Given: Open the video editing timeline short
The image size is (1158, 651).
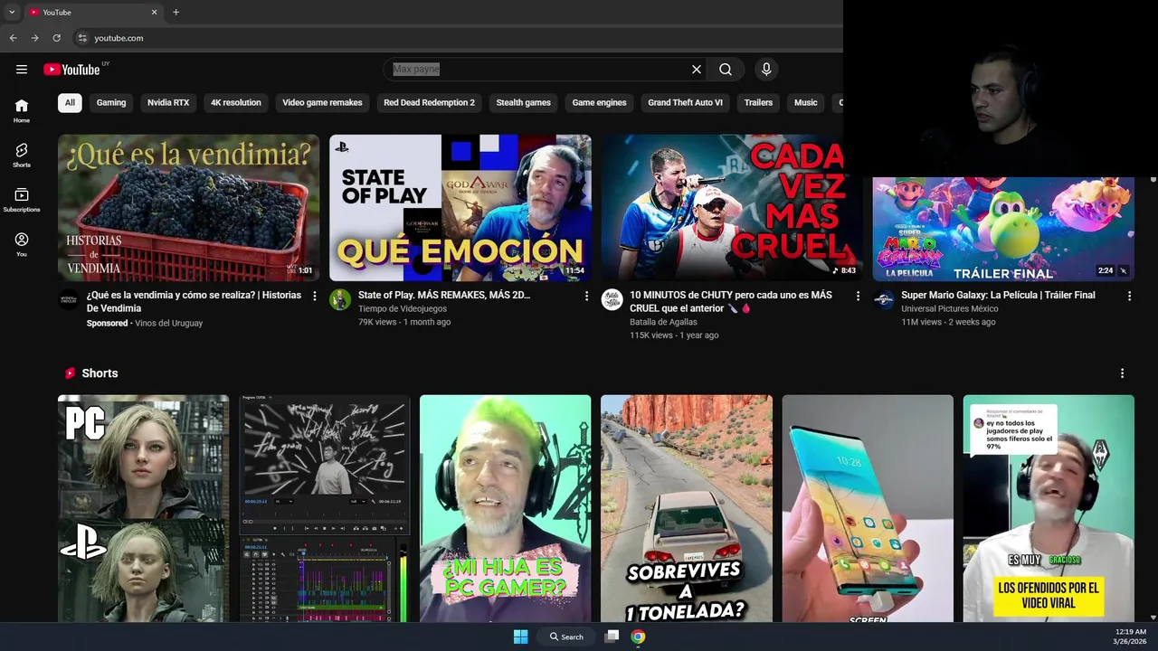Looking at the screenshot, I should coord(325,508).
